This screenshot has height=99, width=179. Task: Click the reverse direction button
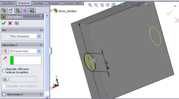[x=6, y=51]
